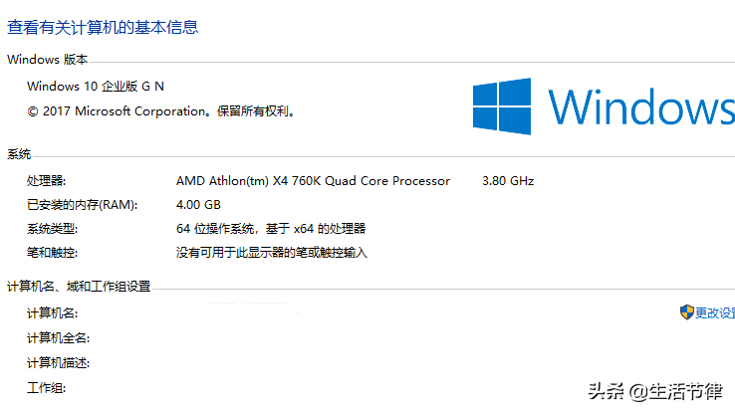Click the 计算机描述 label
Screen dimensions: 735x413
58,363
